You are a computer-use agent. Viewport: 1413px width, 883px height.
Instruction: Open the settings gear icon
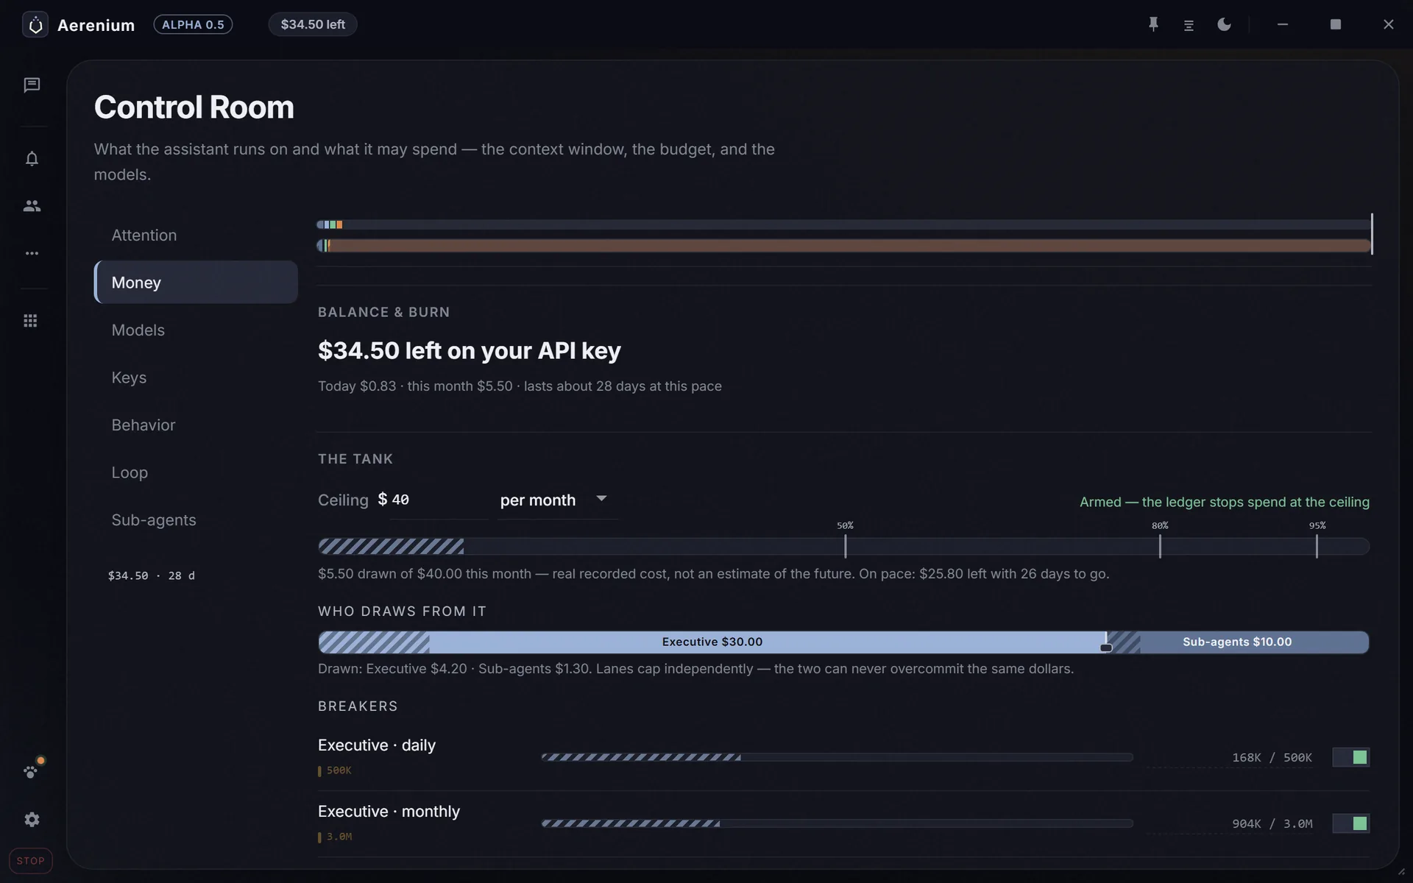[x=32, y=820]
